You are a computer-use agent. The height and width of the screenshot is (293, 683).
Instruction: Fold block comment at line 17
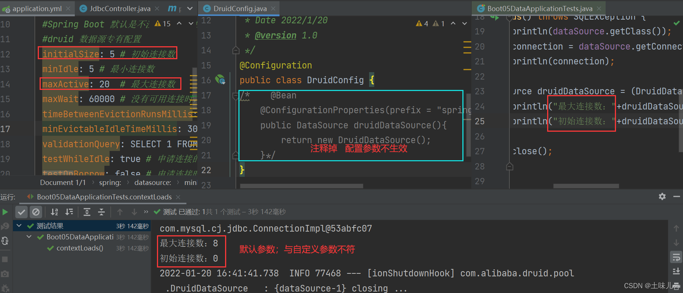pyautogui.click(x=236, y=96)
